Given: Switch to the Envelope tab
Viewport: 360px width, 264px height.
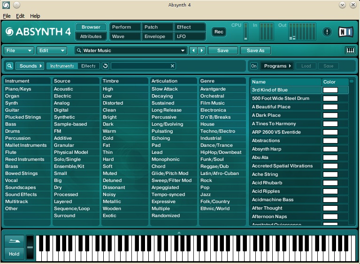Looking at the screenshot, I should (x=158, y=37).
